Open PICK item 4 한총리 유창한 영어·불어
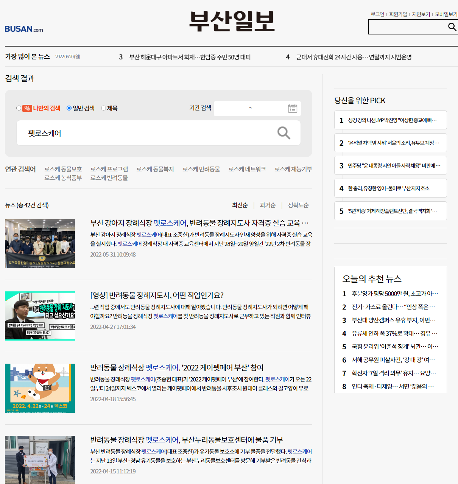Image resolution: width=458 pixels, height=484 pixels. pos(391,188)
